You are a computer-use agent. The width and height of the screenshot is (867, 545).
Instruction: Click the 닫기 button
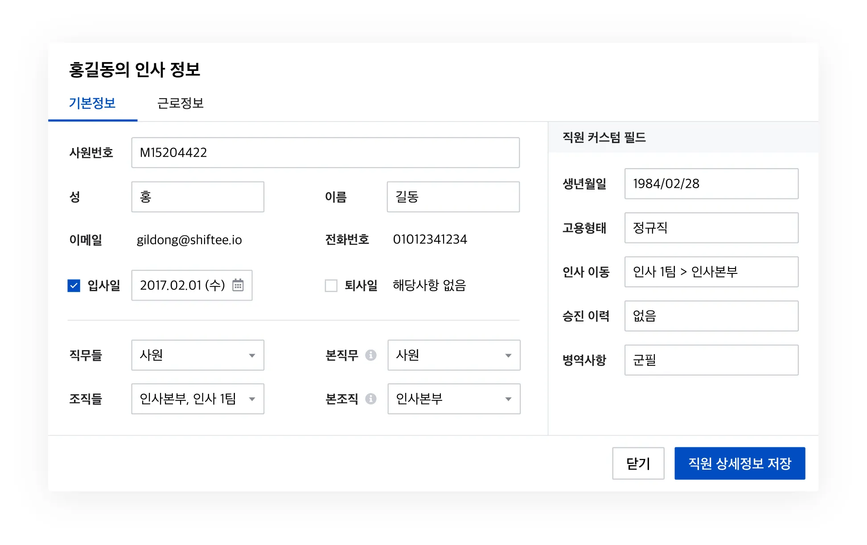coord(638,463)
